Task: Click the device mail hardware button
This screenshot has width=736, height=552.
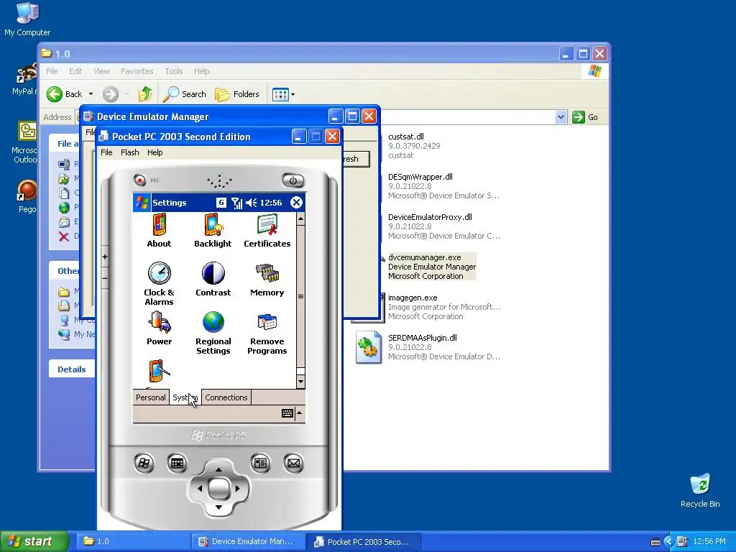Action: [293, 464]
